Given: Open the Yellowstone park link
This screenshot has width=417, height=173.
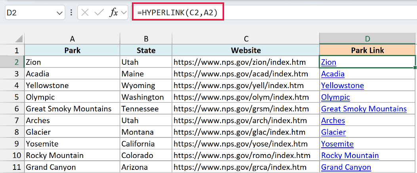Looking at the screenshot, I should pos(343,85).
